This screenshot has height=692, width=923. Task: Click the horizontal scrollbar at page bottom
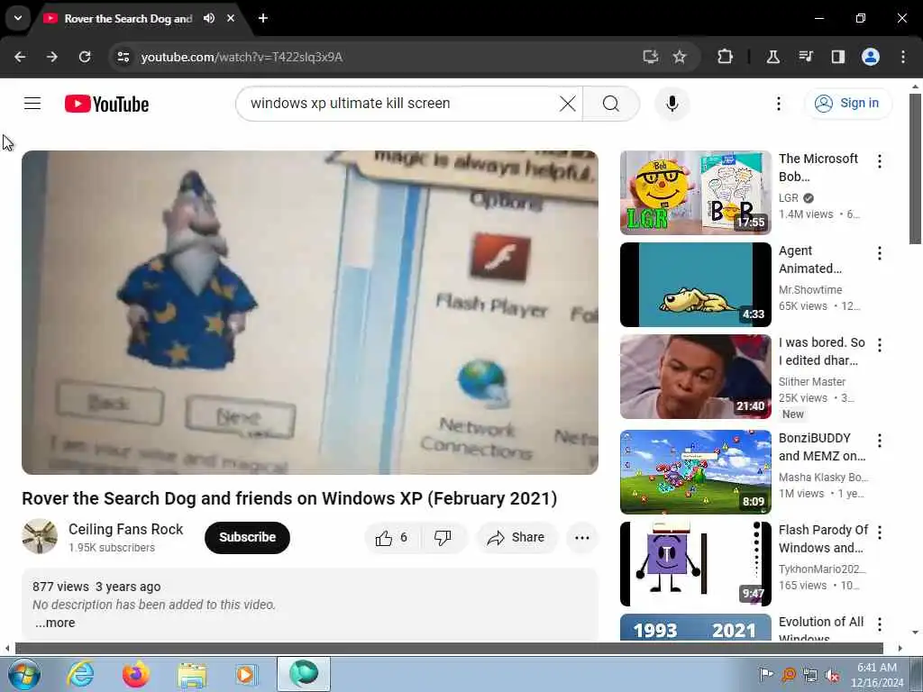(x=449, y=649)
